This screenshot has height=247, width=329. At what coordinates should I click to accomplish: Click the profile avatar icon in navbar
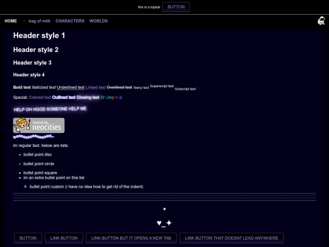tap(321, 21)
